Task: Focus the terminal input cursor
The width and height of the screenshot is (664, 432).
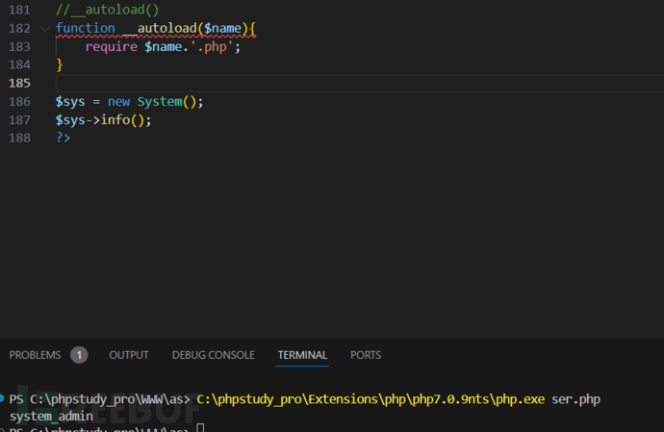Action: point(201,427)
